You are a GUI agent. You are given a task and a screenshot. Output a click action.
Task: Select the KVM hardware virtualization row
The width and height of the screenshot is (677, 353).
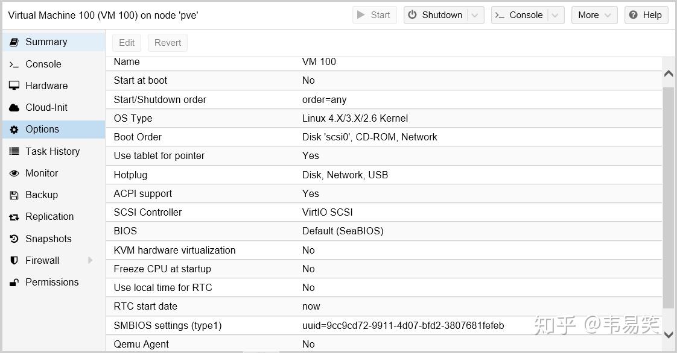point(386,250)
